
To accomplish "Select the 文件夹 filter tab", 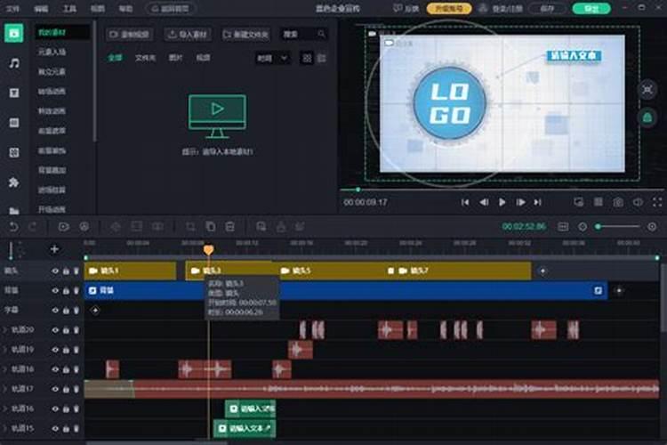I will (x=145, y=58).
